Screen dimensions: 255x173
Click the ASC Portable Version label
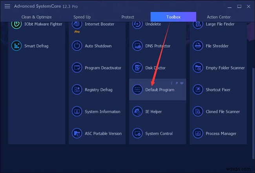103,133
